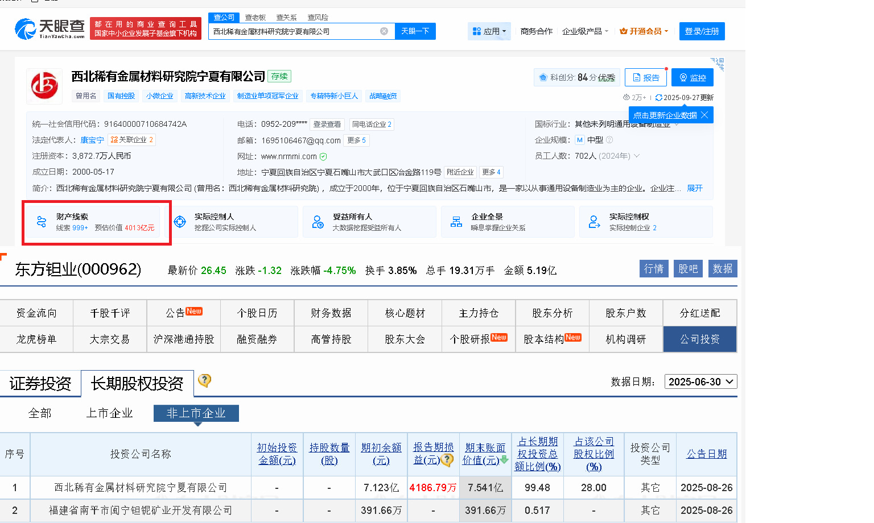Screen dimensions: 874x523
Task: Expand 更多 4 addresses
Action: click(492, 172)
